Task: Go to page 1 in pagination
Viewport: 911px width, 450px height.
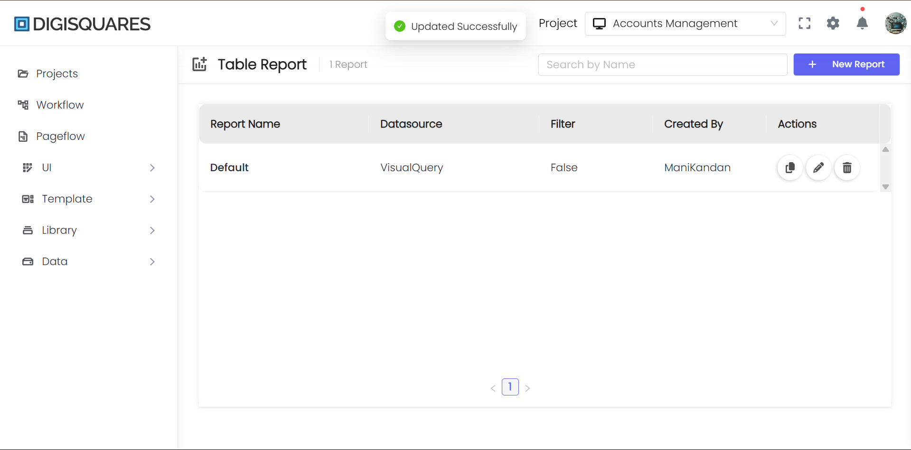Action: (510, 387)
